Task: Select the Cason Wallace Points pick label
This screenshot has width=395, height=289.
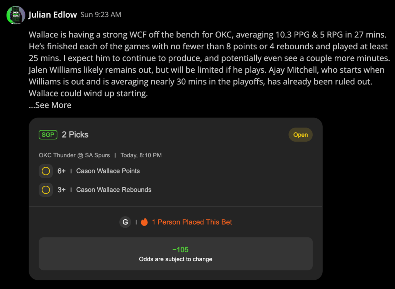Action: coord(108,171)
